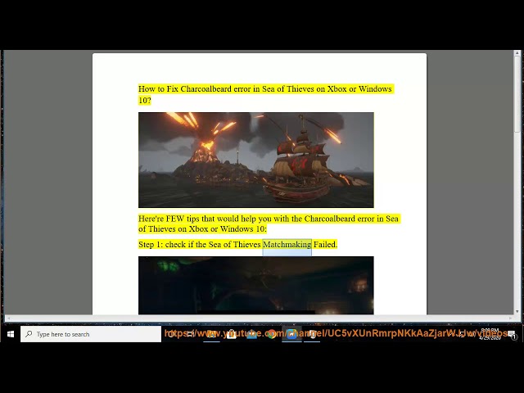The image size is (524, 393).
Task: Open Microsoft Store from the taskbar
Action: (231, 334)
